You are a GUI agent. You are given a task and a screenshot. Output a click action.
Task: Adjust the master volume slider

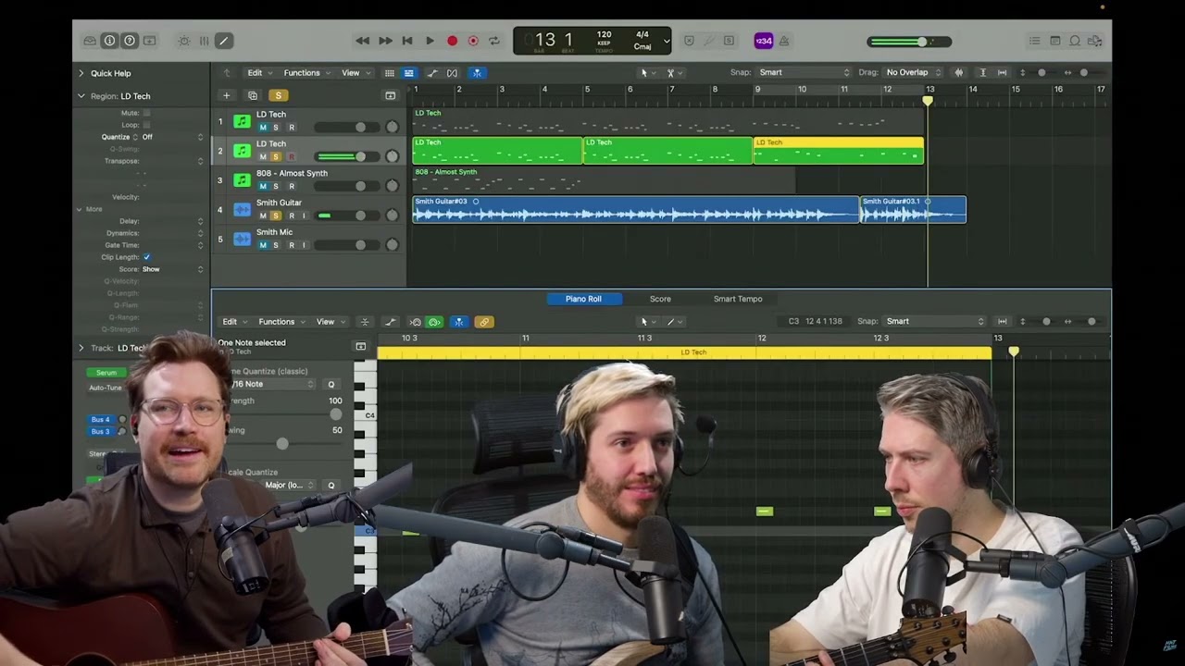(909, 42)
